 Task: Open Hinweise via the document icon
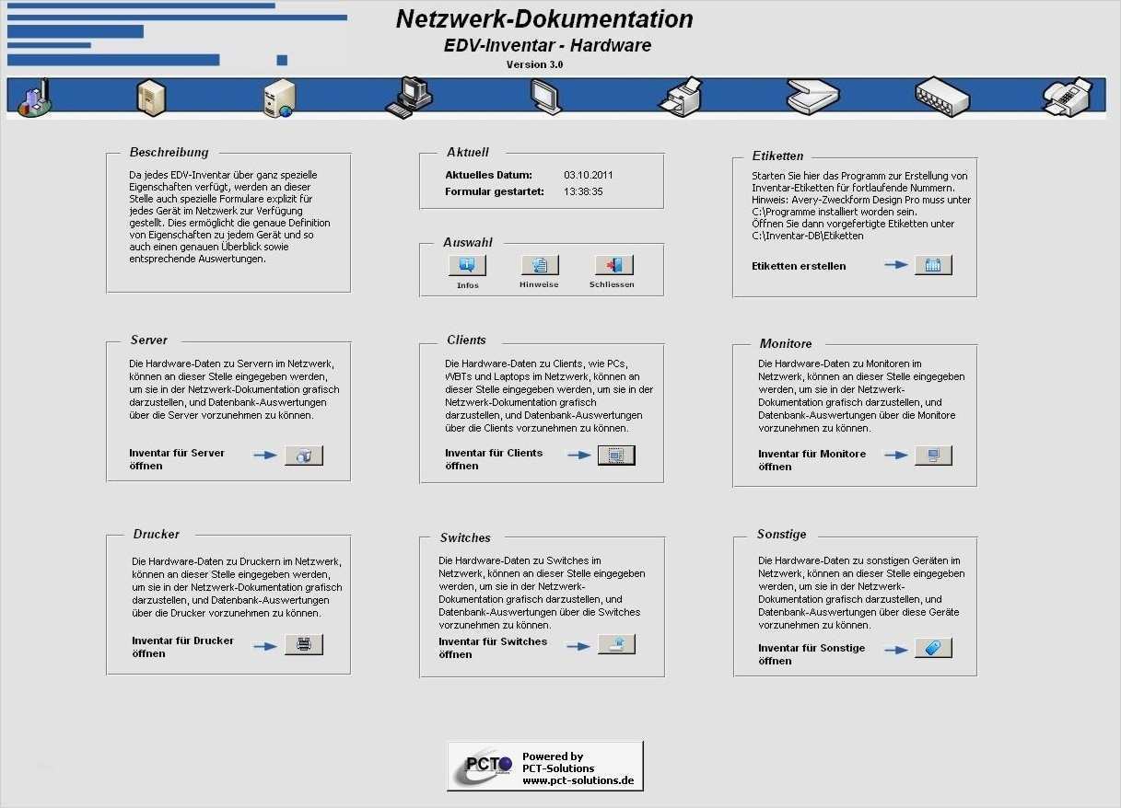click(539, 264)
